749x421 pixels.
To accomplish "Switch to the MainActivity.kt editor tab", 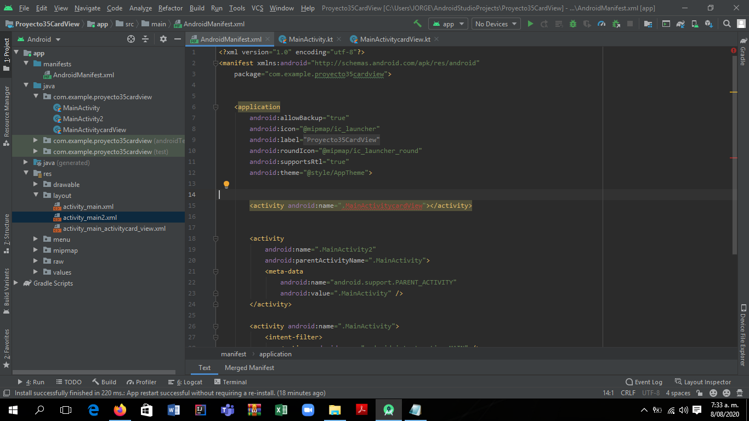I will pyautogui.click(x=310, y=39).
